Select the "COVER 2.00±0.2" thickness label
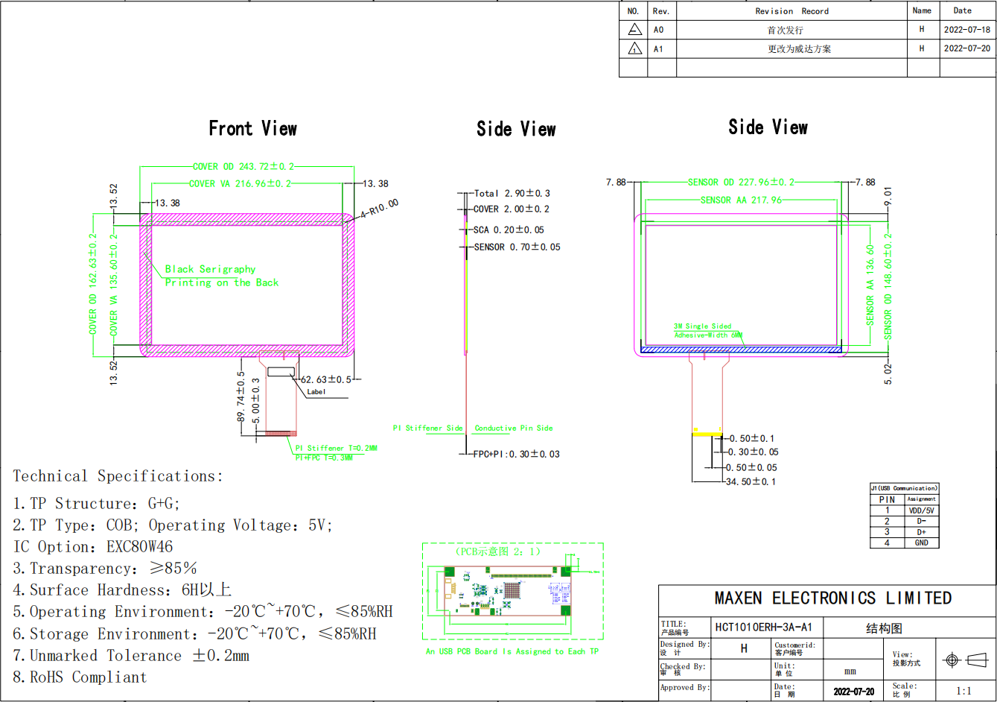The image size is (997, 702). tap(512, 209)
